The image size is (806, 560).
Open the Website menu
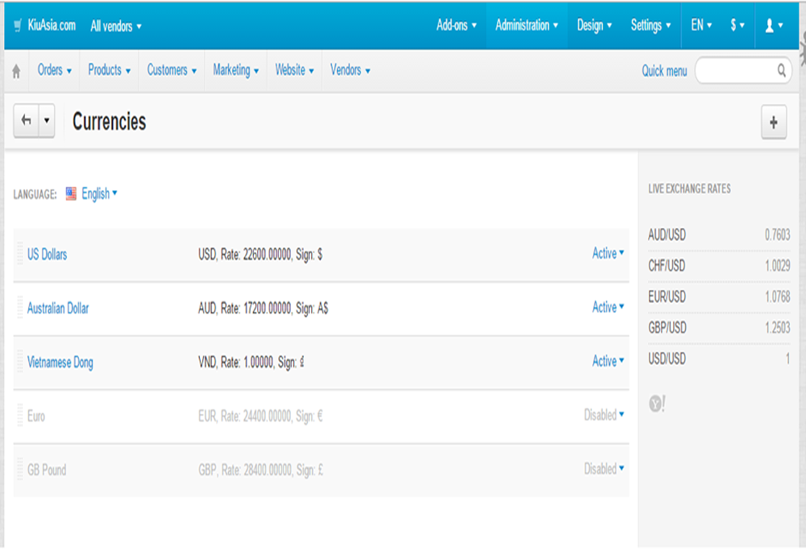coord(294,70)
